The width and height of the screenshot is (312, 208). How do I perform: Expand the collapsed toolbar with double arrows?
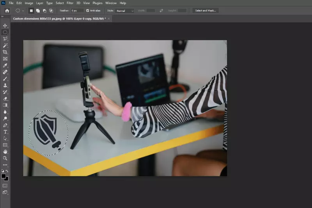tap(2, 16)
